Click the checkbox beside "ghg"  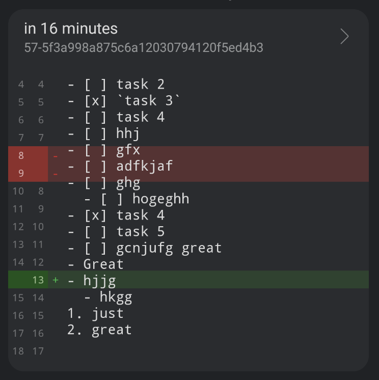click(95, 182)
